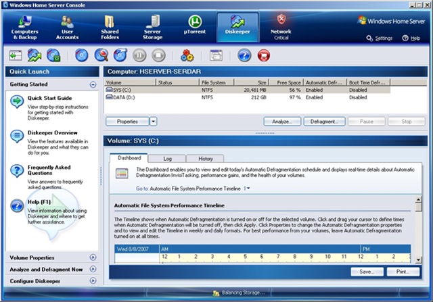This screenshot has width=433, height=302.
Task: Select the Diskeeper tab
Action: click(237, 27)
